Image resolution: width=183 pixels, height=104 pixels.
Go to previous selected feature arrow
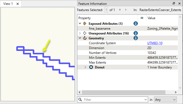click(x=120, y=10)
